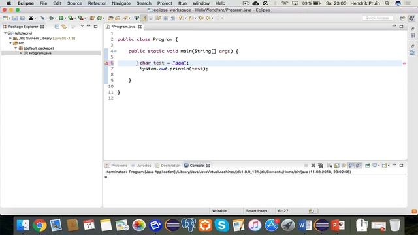
Task: Click the Collapse All icon in Package Explorer
Action: (57, 26)
